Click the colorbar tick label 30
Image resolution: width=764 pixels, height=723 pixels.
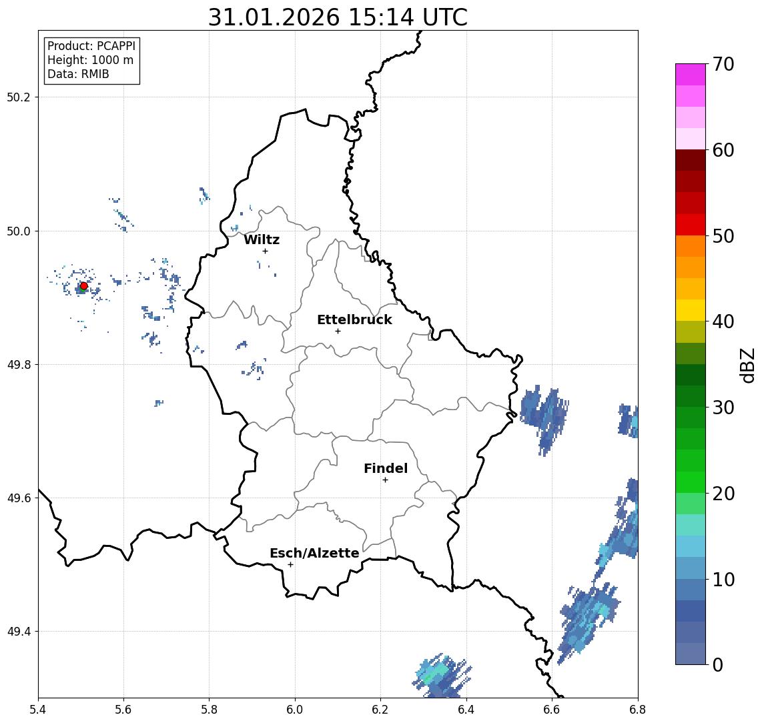pos(723,408)
